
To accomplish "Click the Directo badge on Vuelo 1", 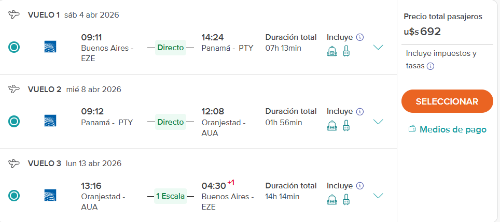I will point(171,48).
